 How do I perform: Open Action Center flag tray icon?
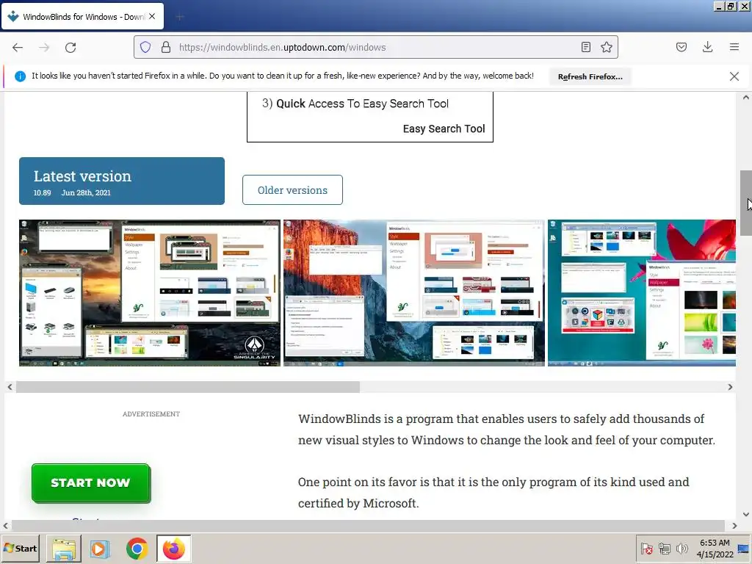[646, 549]
